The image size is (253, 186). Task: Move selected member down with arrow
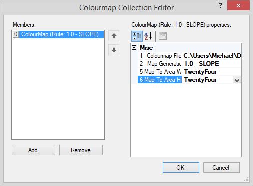pos(114,50)
